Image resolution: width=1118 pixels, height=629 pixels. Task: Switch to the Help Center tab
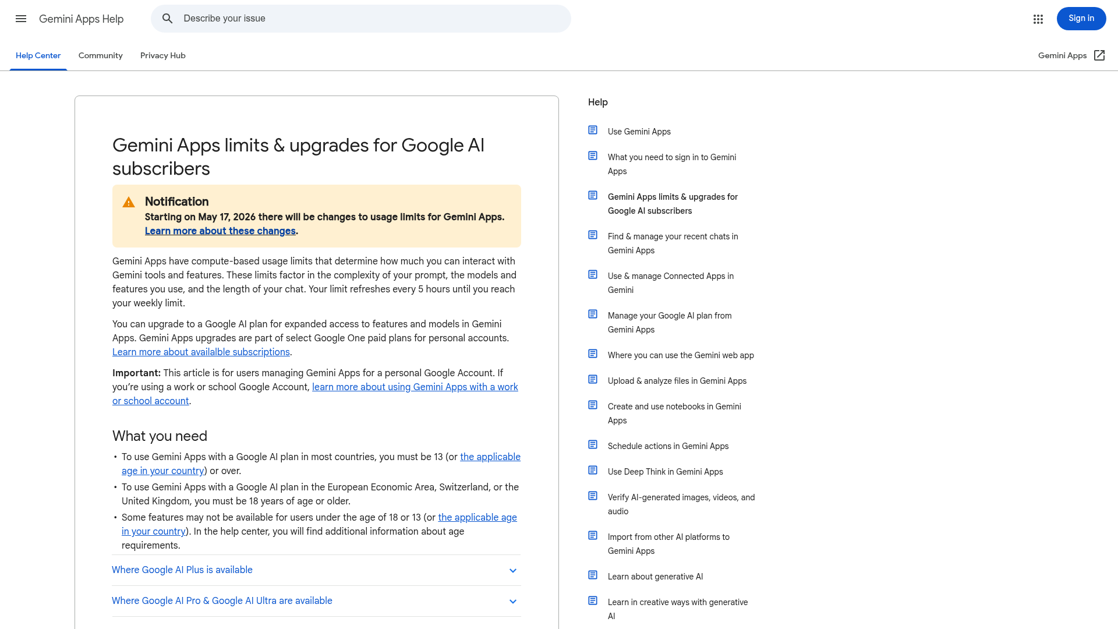[38, 56]
